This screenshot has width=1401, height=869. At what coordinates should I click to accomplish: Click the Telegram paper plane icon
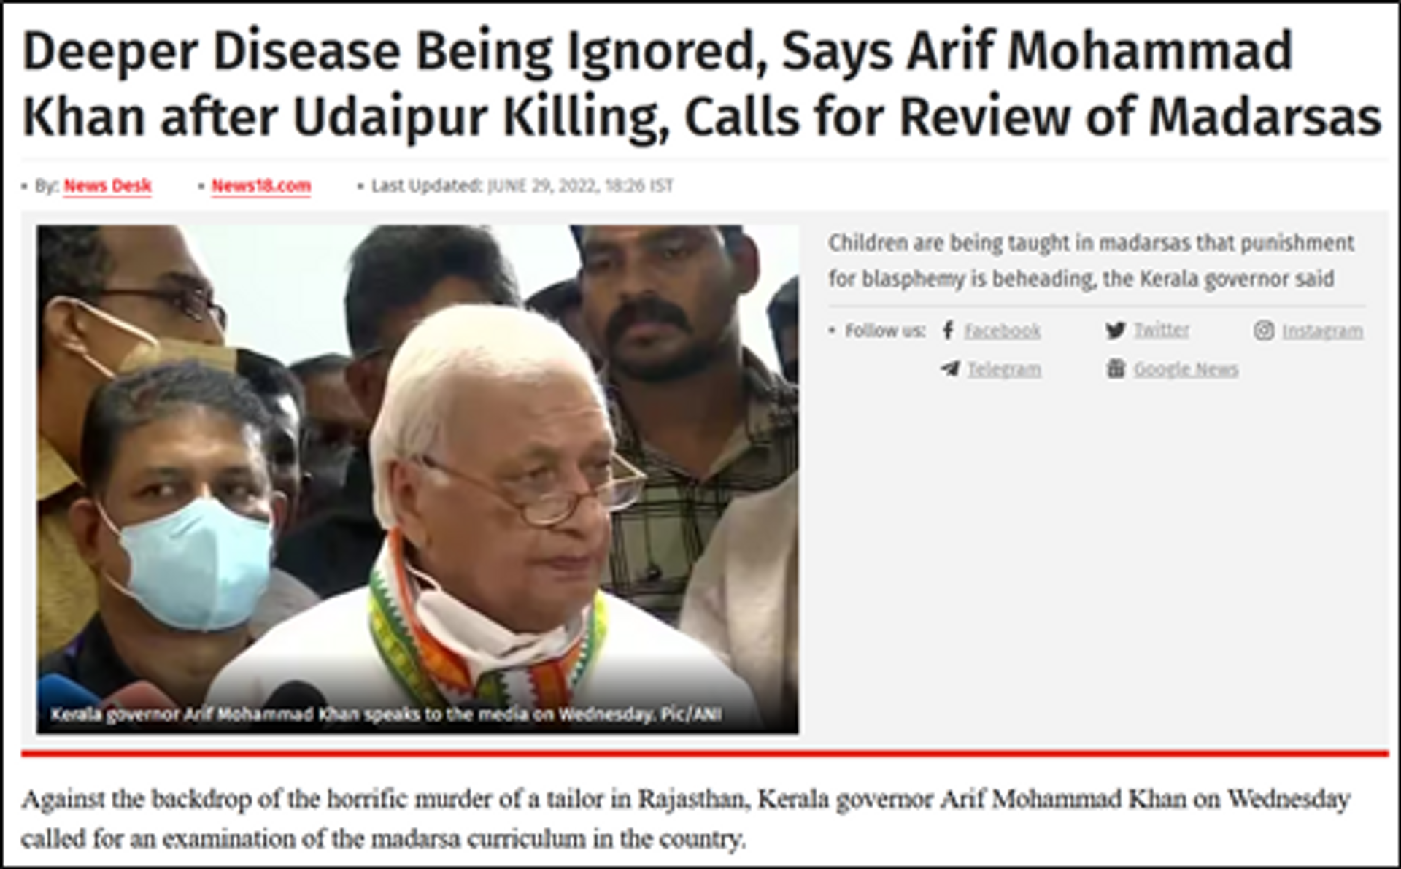pos(951,368)
